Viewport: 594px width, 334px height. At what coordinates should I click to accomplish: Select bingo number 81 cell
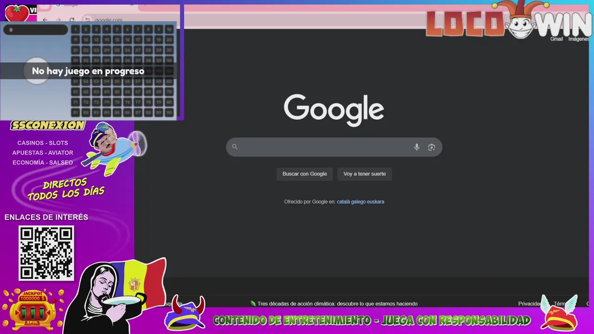(x=76, y=113)
